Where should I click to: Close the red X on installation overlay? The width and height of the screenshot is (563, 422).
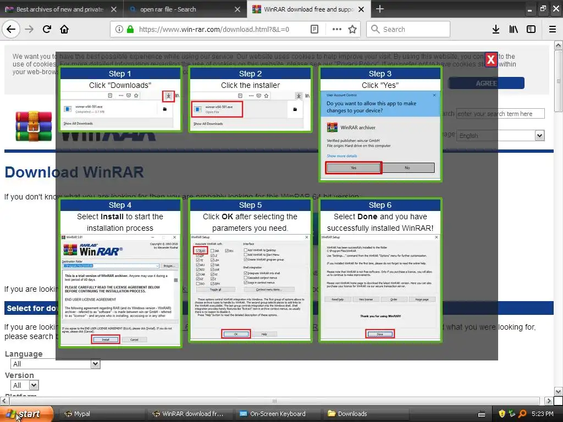[x=491, y=59]
